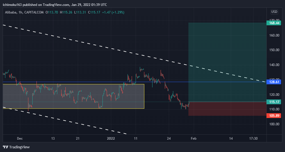This screenshot has height=152, width=285.
Task: Click the 13 date label on the time axis
Action: click(53, 139)
